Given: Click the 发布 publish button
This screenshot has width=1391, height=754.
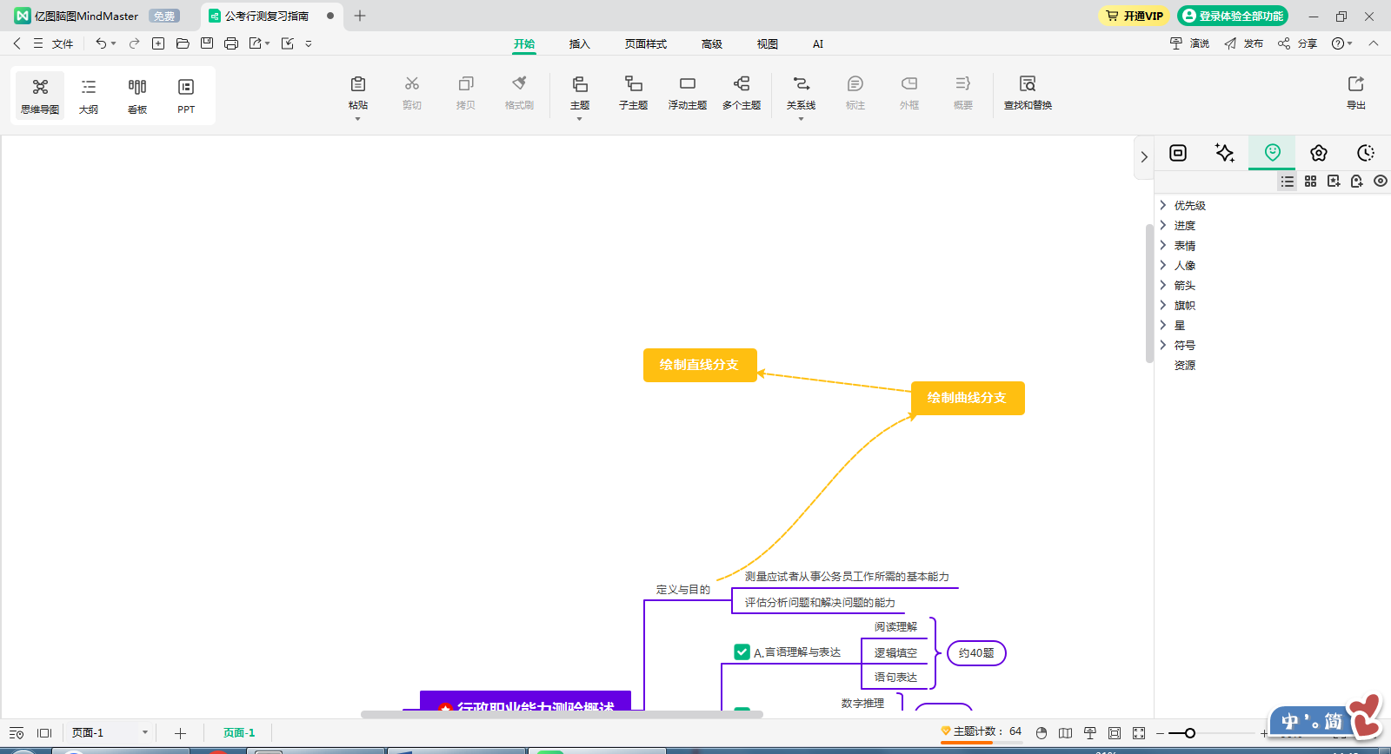Looking at the screenshot, I should (1243, 43).
